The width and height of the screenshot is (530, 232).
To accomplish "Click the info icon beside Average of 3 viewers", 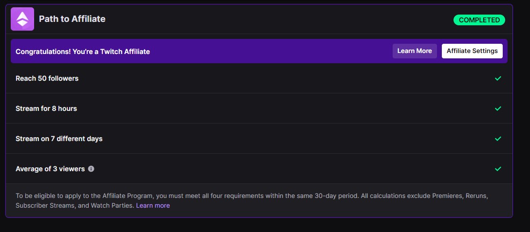I will (91, 169).
